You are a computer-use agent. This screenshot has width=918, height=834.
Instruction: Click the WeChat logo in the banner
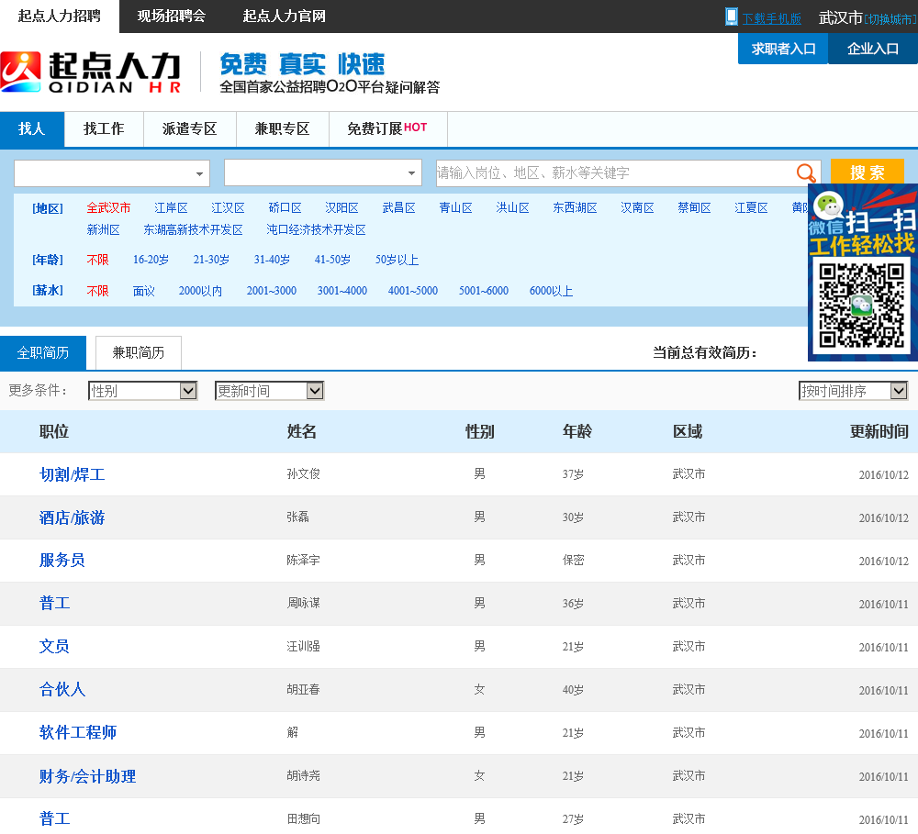pos(828,206)
